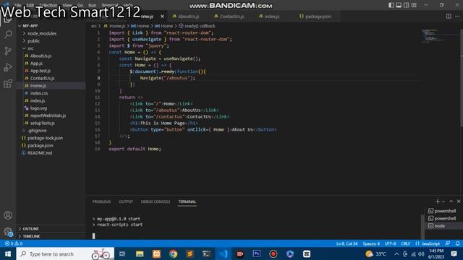
Task: Open the Run and Debug view
Action: 8,67
